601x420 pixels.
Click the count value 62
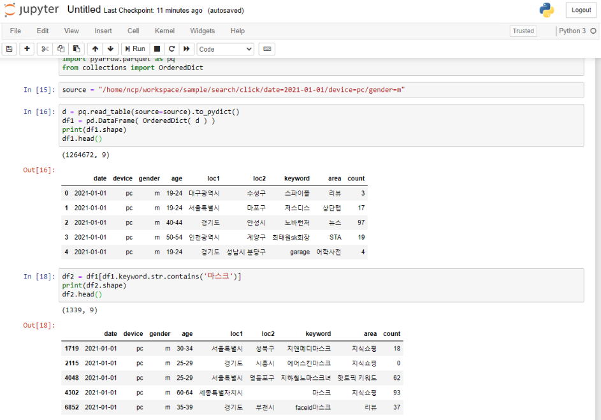point(396,378)
